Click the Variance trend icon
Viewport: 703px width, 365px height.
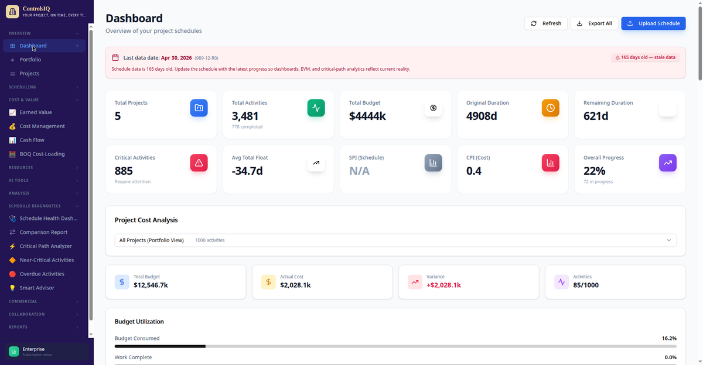click(415, 282)
